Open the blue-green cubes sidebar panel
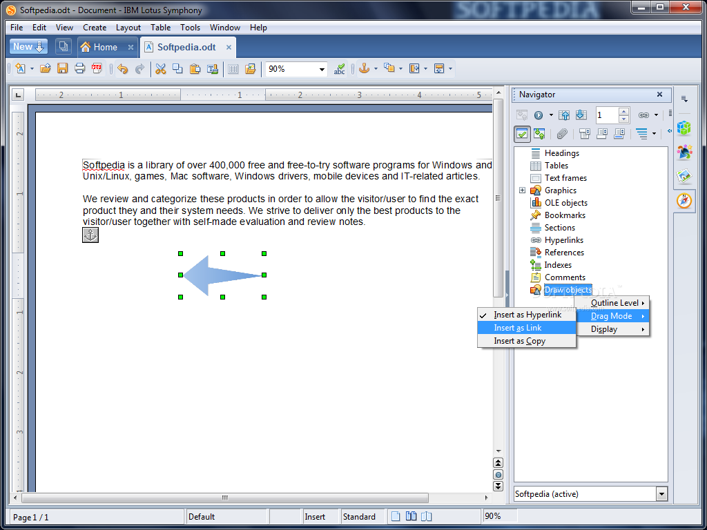 point(684,128)
